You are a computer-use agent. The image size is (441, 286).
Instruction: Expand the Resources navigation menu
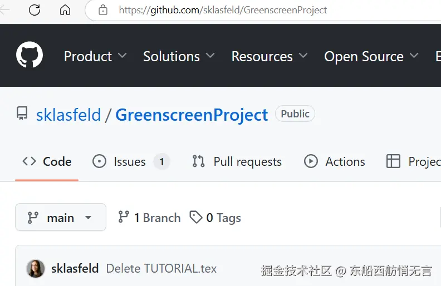(269, 56)
